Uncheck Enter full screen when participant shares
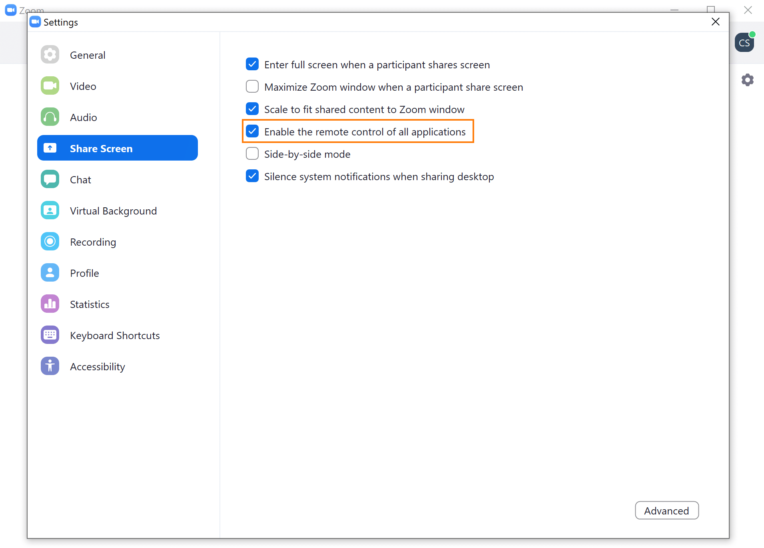764x548 pixels. 252,64
